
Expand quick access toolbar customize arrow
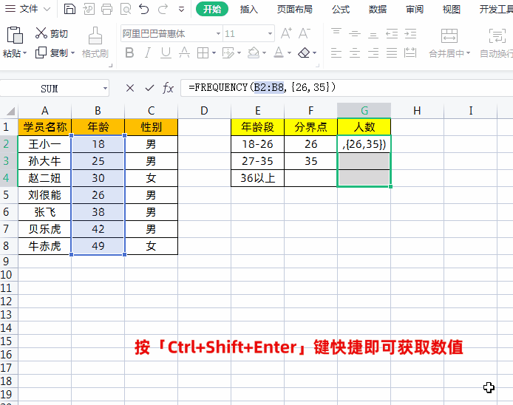(181, 9)
